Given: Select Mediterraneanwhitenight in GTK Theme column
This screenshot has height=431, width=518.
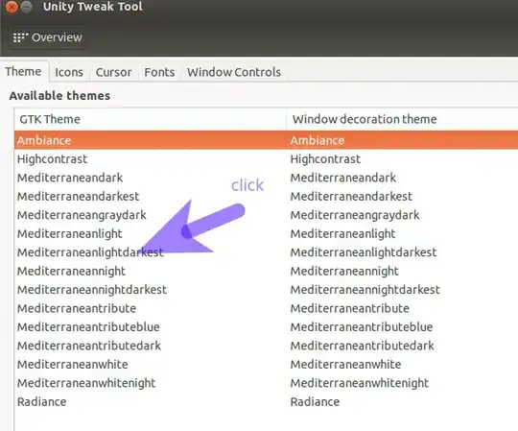Looking at the screenshot, I should coord(86,383).
